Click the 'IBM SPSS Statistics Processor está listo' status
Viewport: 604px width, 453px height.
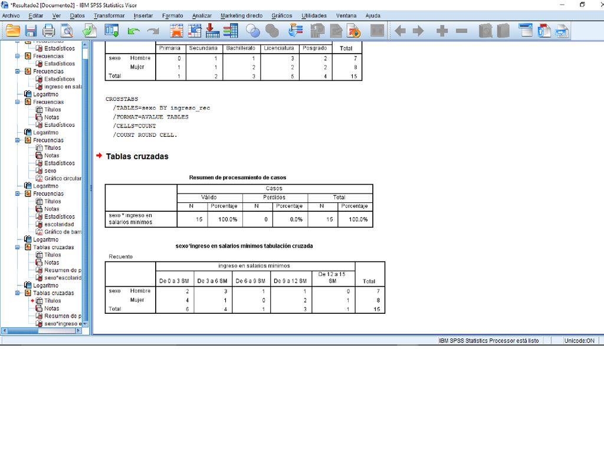coord(489,340)
